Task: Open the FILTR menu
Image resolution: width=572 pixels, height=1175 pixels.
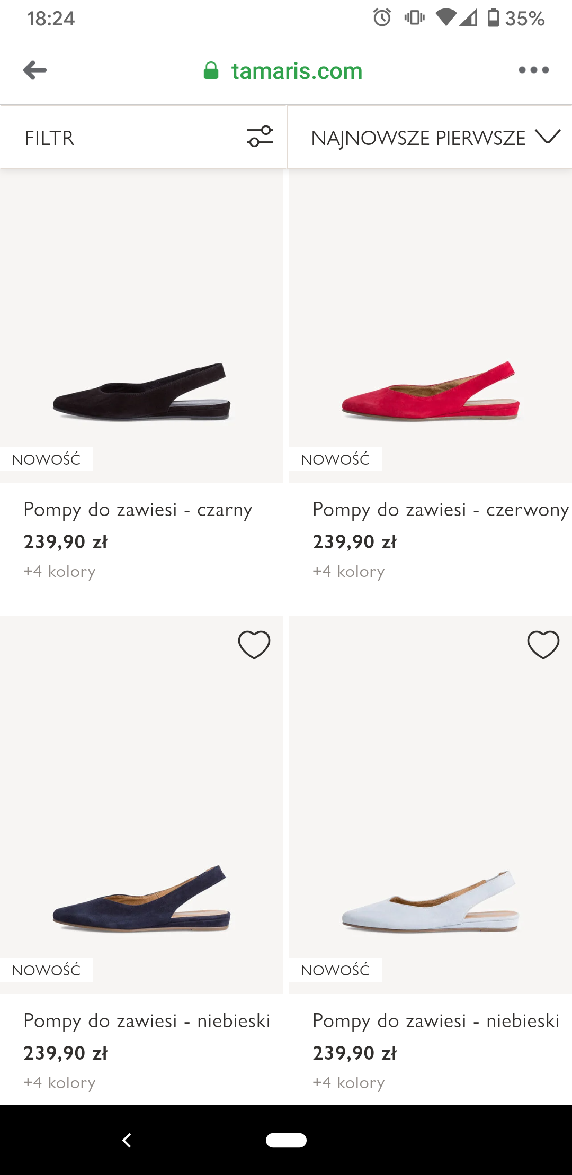Action: [50, 138]
